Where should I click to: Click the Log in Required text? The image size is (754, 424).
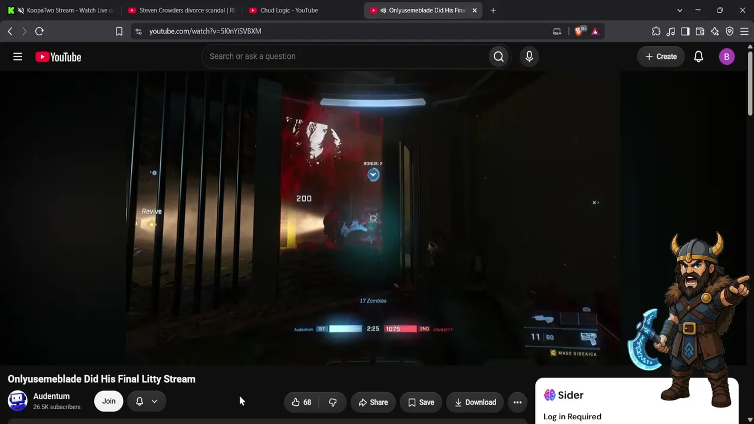tap(573, 417)
